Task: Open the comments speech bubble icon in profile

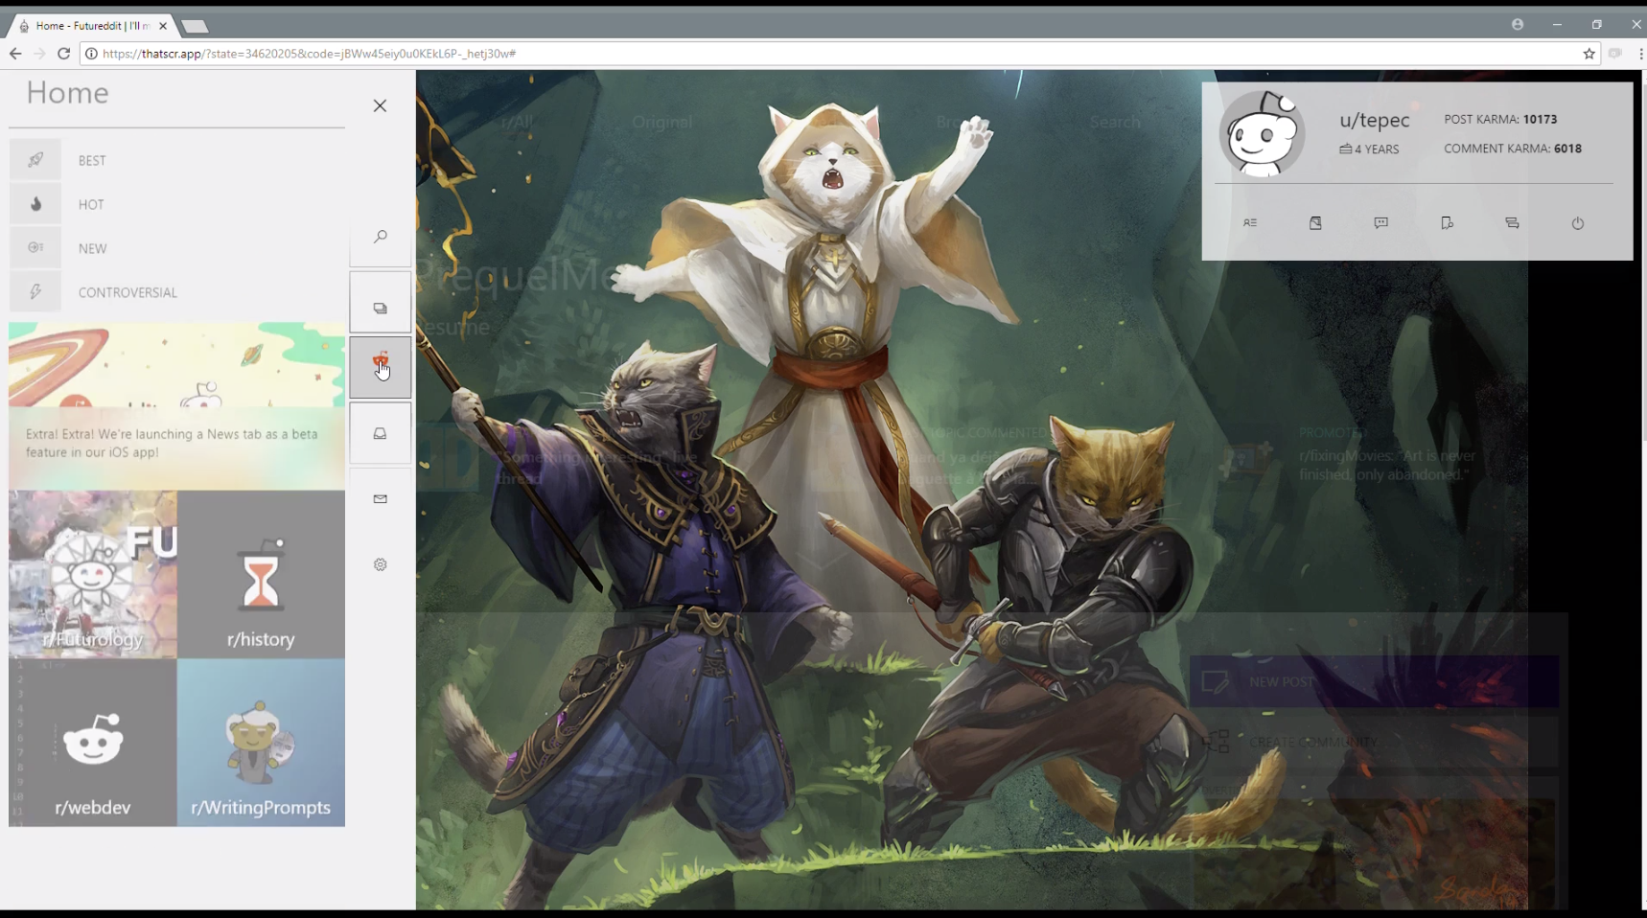Action: pyautogui.click(x=1380, y=223)
